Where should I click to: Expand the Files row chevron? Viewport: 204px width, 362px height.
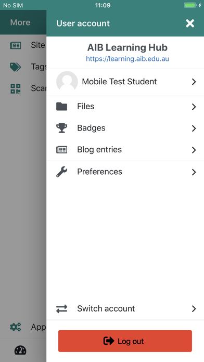pos(194,107)
